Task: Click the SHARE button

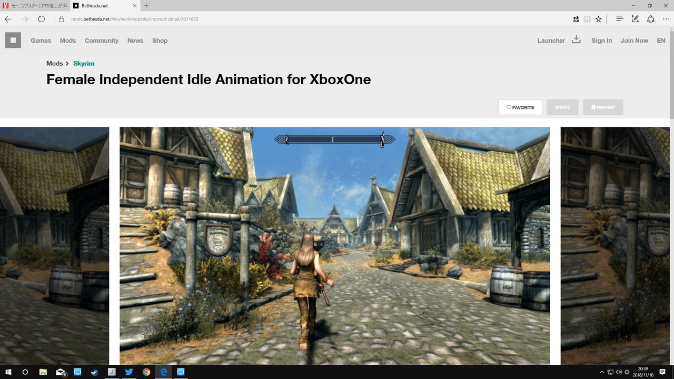Action: tap(562, 107)
